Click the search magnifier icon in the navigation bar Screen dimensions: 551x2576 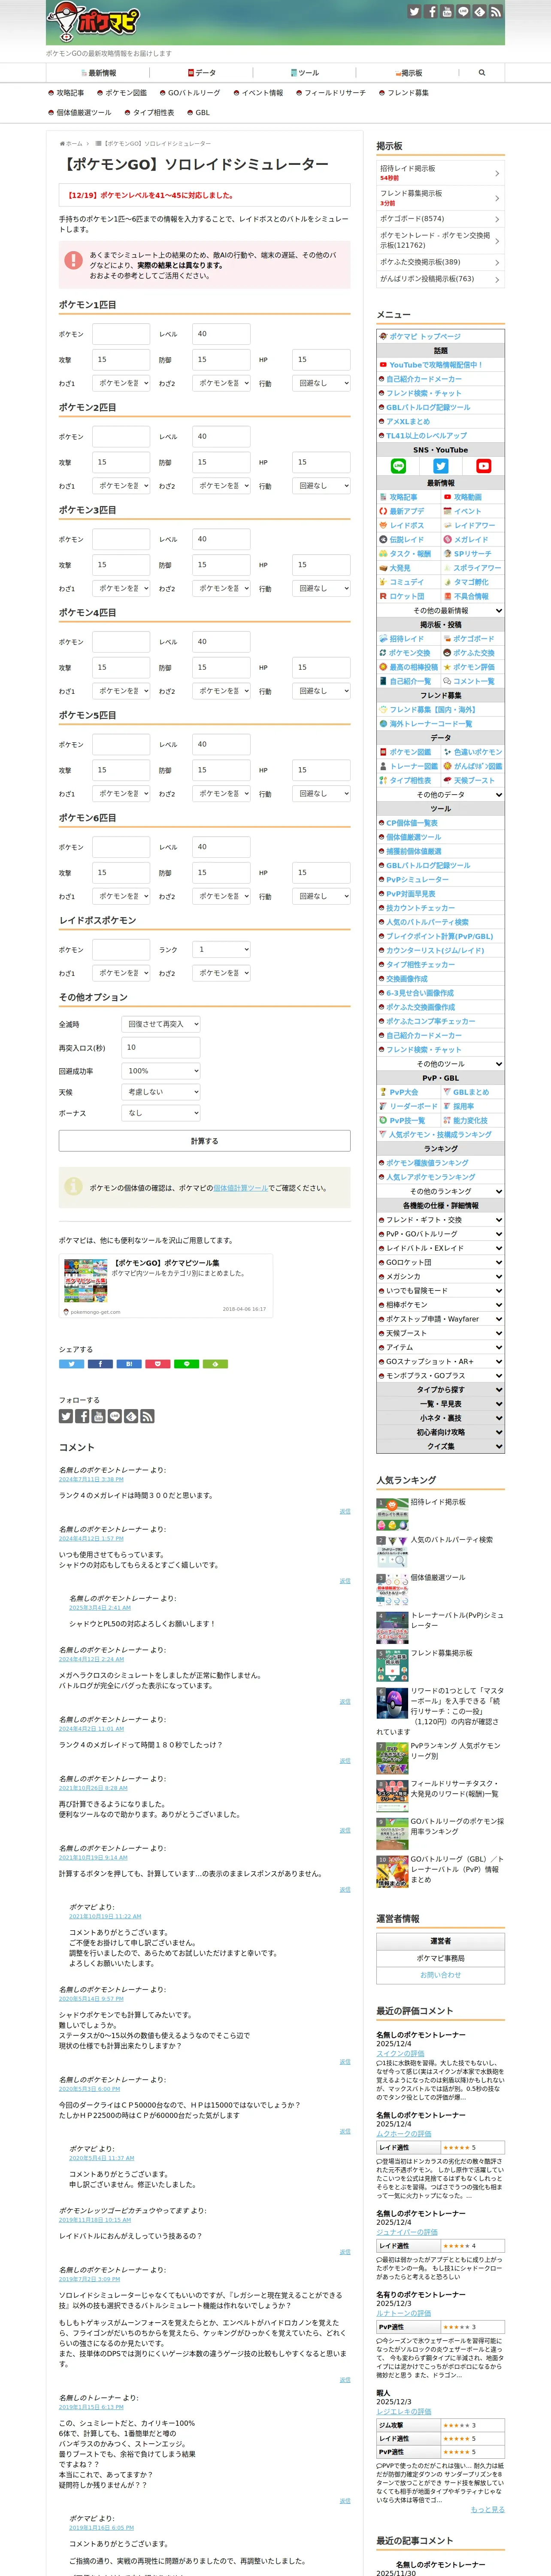point(482,73)
